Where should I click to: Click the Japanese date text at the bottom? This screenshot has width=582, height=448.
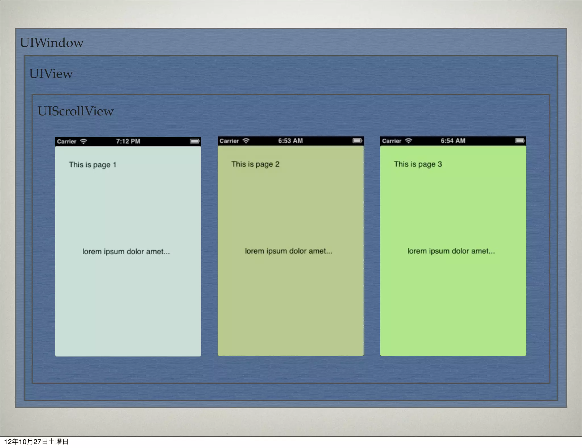point(36,441)
